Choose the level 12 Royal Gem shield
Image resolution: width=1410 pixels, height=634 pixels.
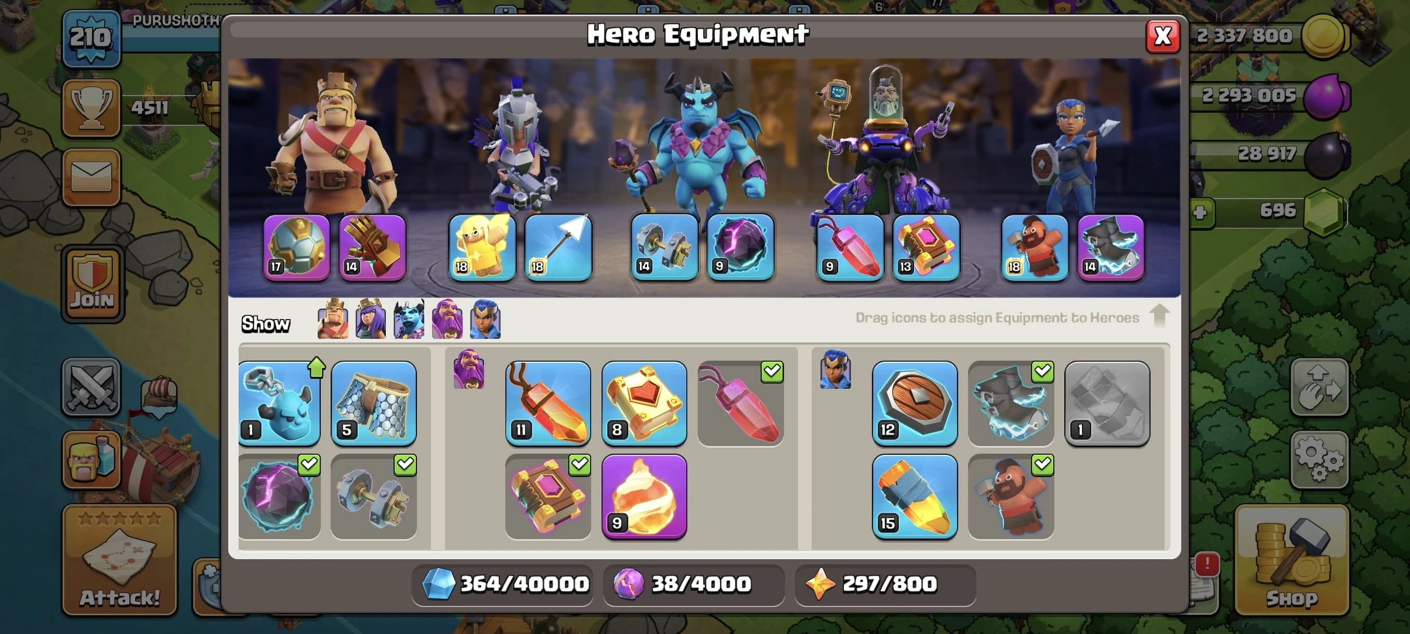(914, 403)
